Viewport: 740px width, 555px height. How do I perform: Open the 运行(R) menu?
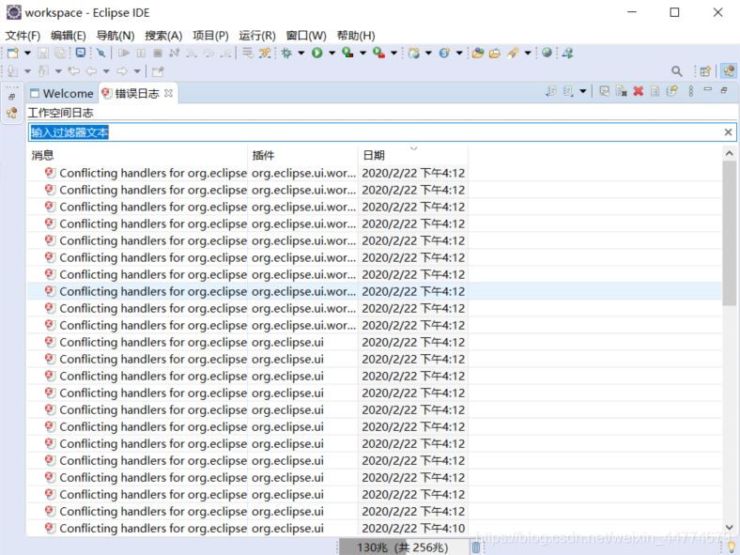tap(257, 36)
